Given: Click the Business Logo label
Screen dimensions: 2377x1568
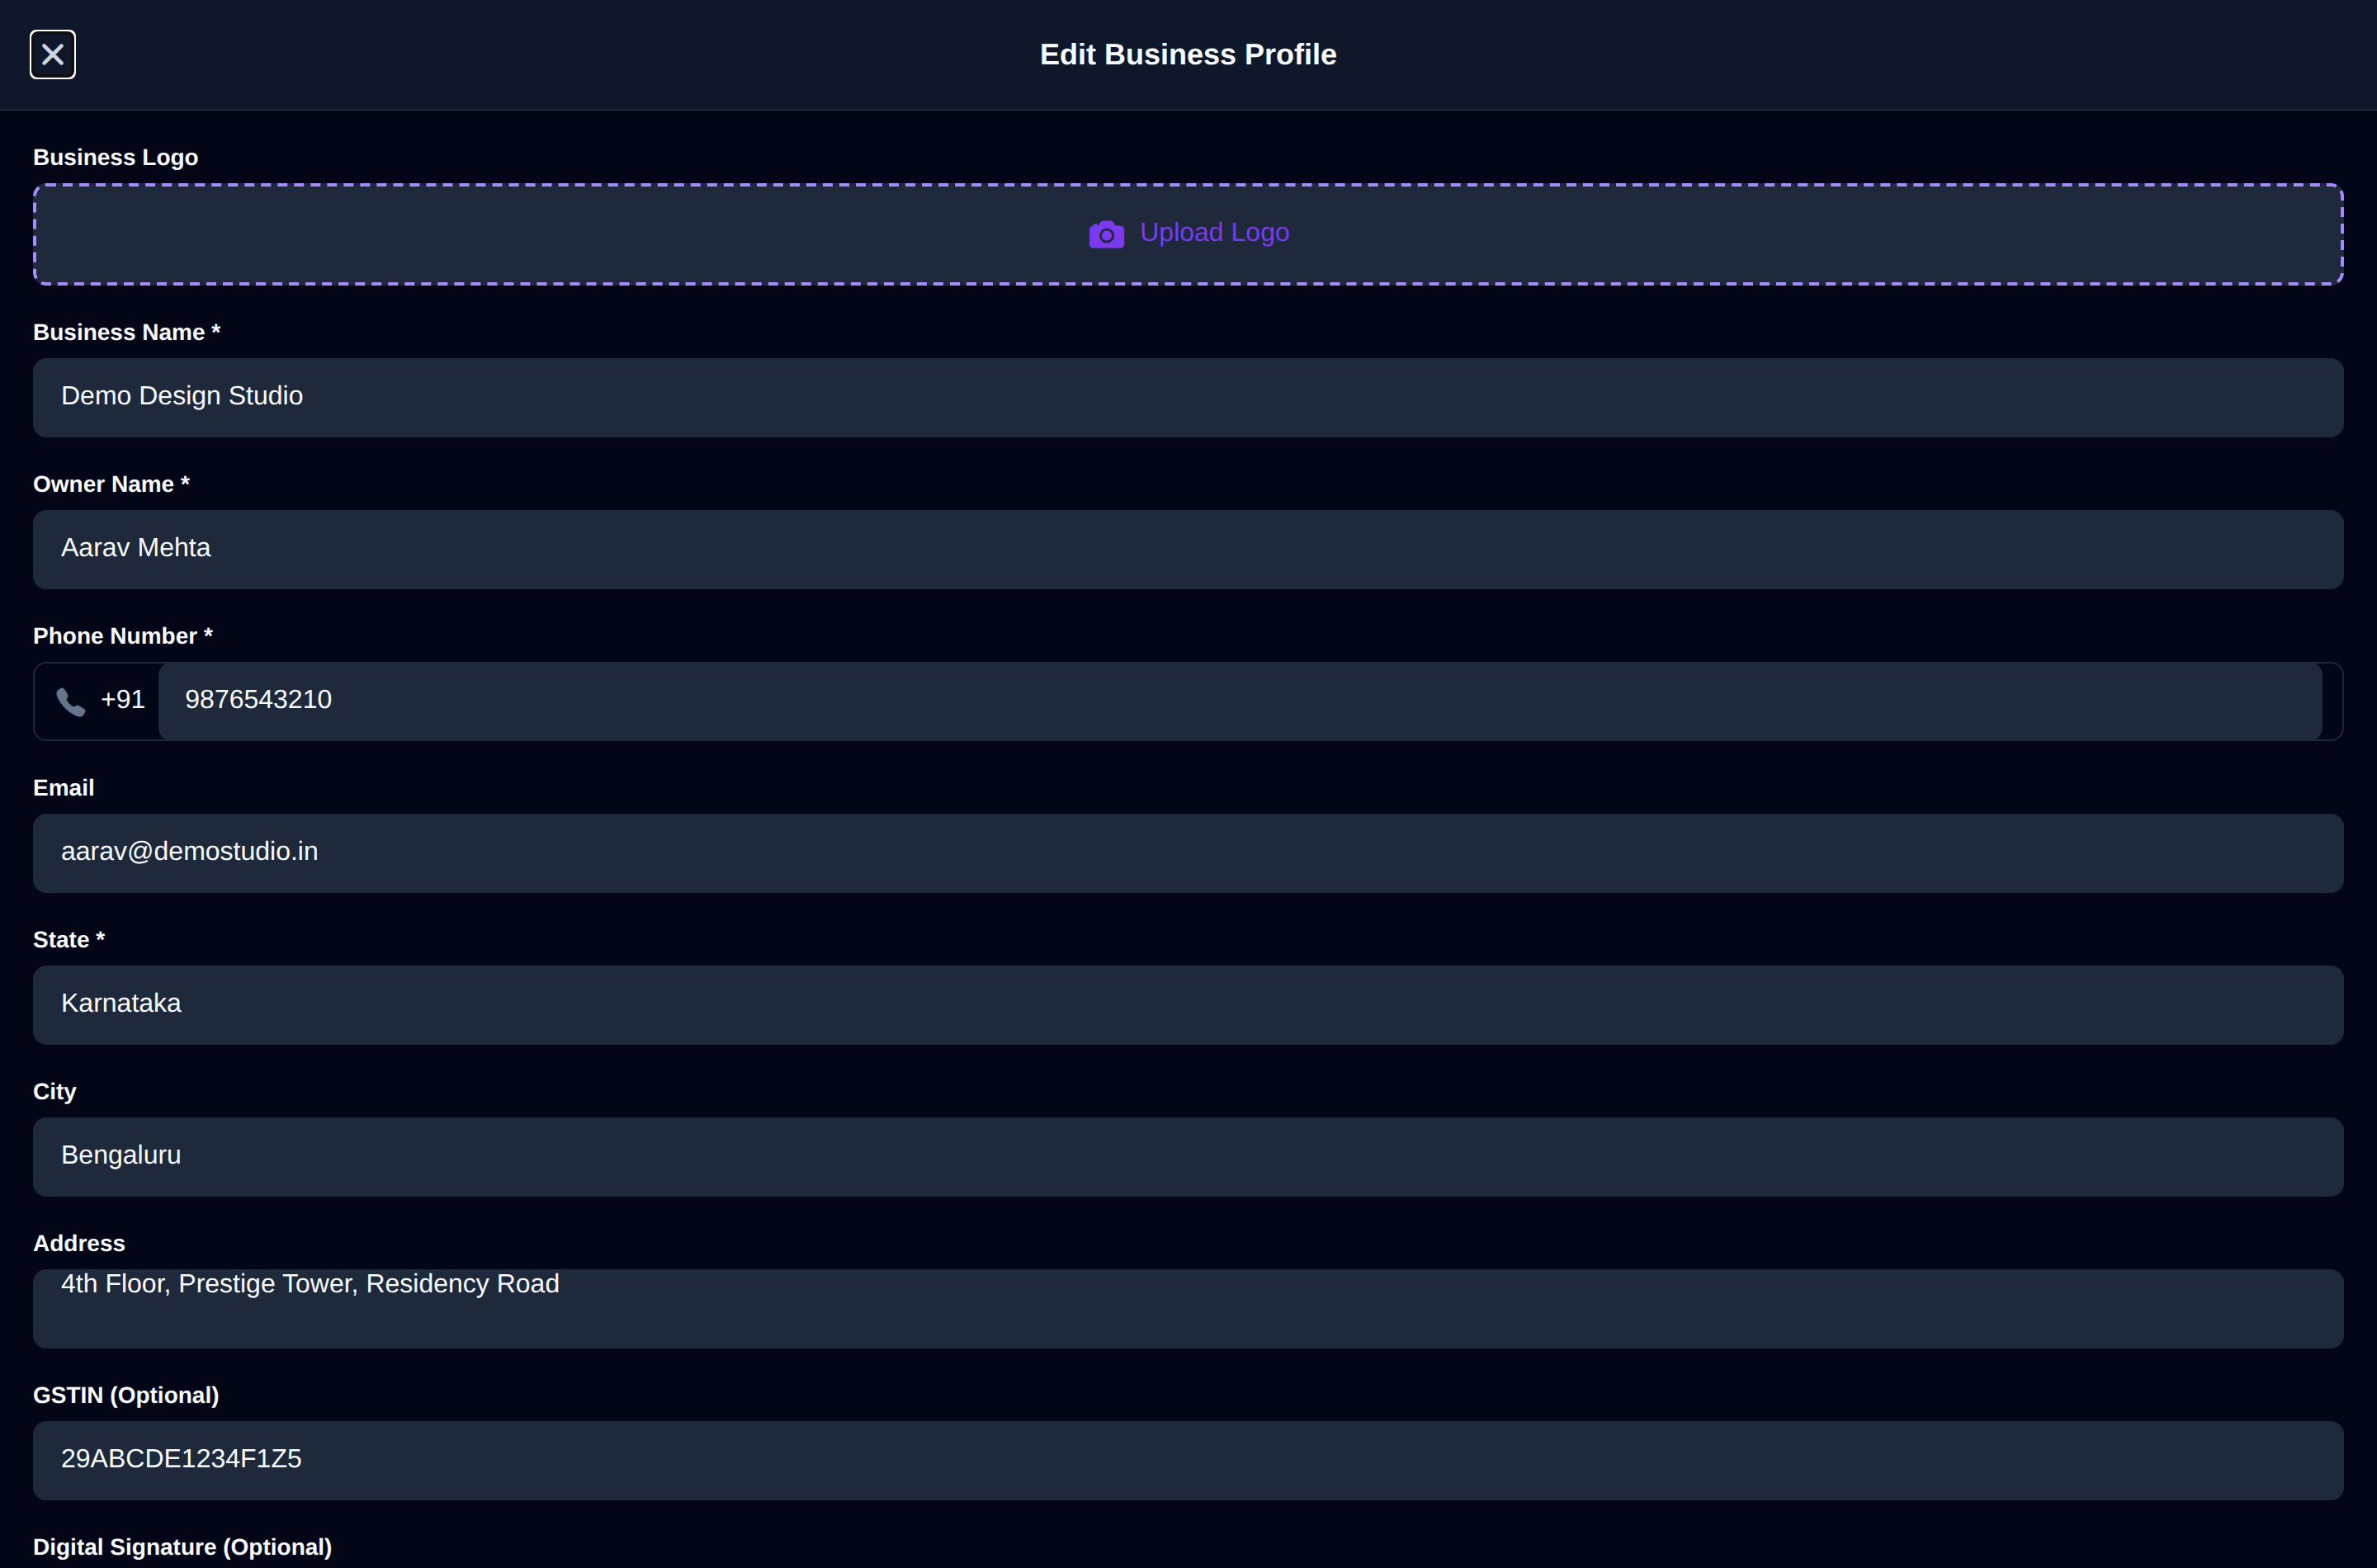Looking at the screenshot, I should click(x=116, y=158).
